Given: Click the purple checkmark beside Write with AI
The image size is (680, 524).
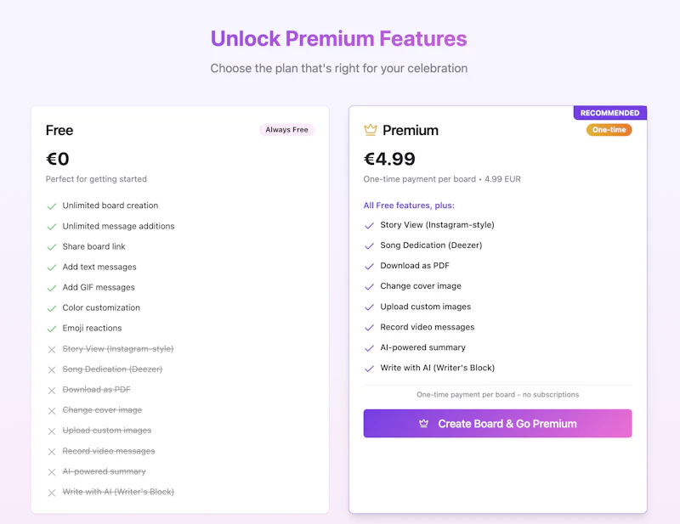Looking at the screenshot, I should [x=369, y=368].
